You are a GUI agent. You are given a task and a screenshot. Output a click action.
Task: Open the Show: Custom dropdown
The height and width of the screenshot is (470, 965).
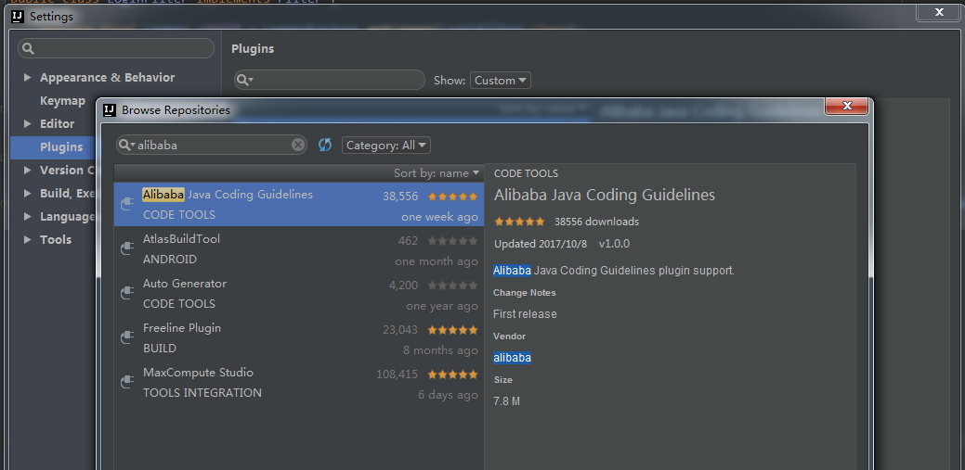pos(500,81)
